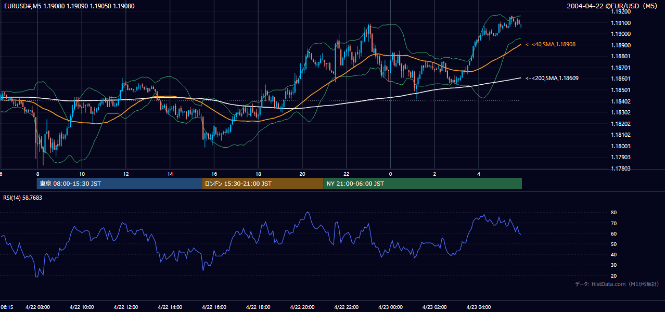
Task: Select the 東京 08:00-15:30 JST session bar
Action: point(119,184)
